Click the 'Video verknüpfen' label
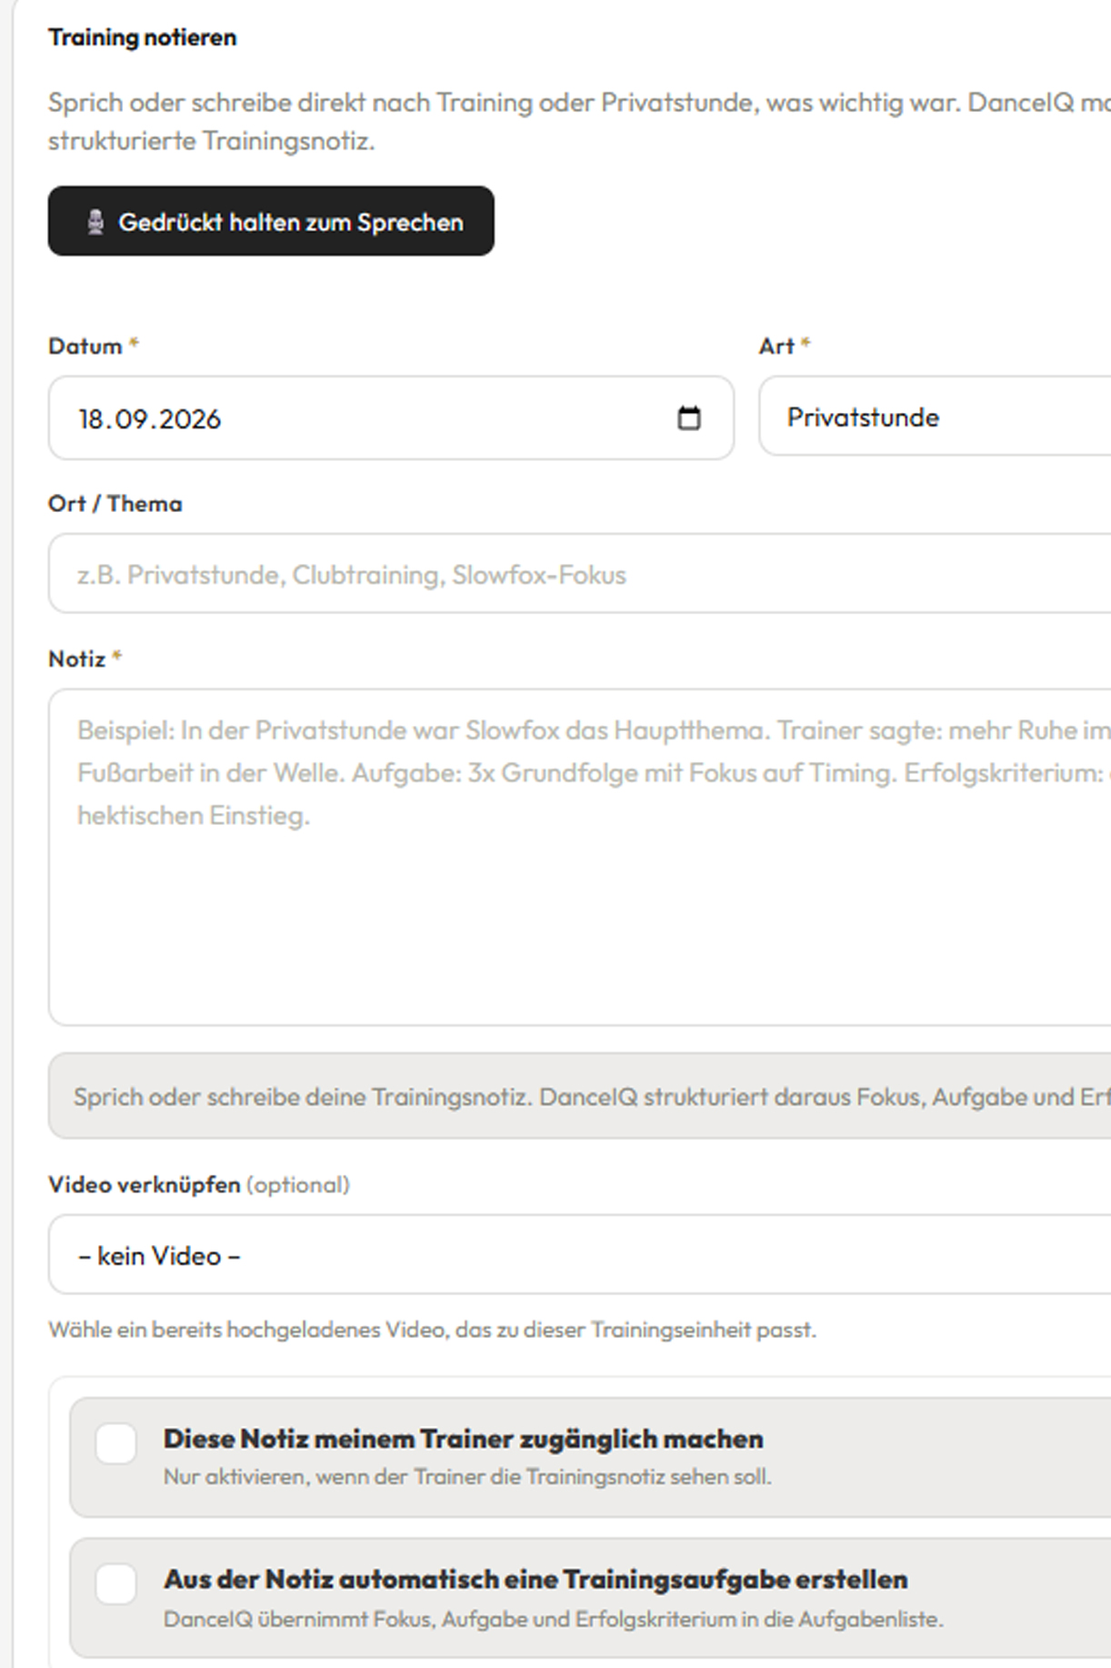This screenshot has height=1668, width=1111. click(x=145, y=1184)
